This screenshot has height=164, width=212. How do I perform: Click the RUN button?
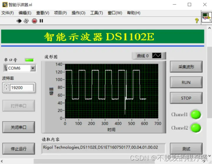coord(186,82)
